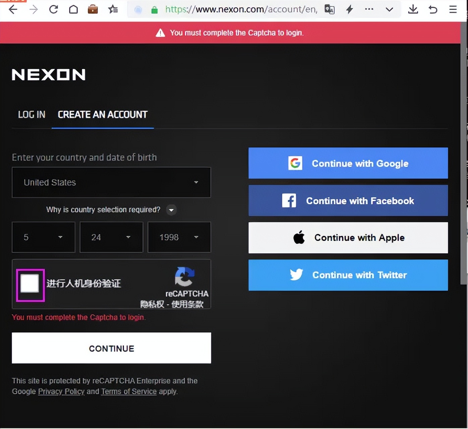Click the red 'You must complete the Captcha' message below reCAPTCHA

tap(79, 317)
